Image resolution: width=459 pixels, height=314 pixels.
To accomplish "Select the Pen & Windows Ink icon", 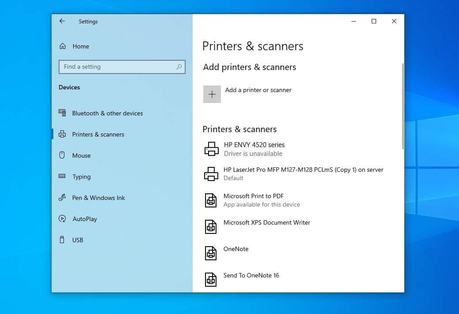I will [62, 198].
